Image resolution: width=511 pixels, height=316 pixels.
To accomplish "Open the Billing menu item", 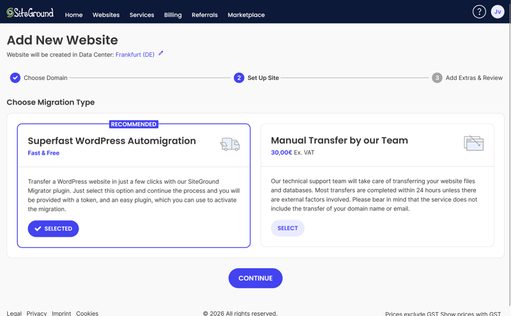I will [x=172, y=15].
